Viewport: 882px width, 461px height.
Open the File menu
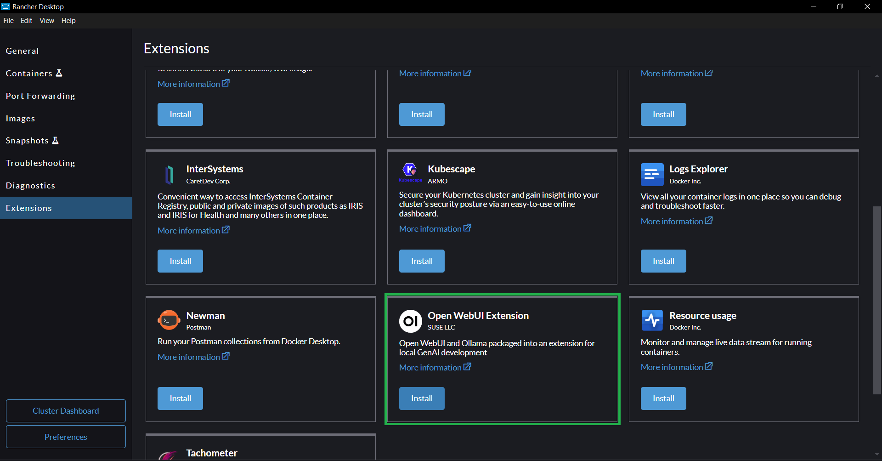pyautogui.click(x=8, y=20)
